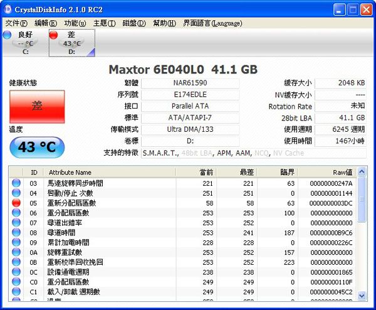Click the blue orb for attribute C1
The image size is (376, 310).
point(16,292)
